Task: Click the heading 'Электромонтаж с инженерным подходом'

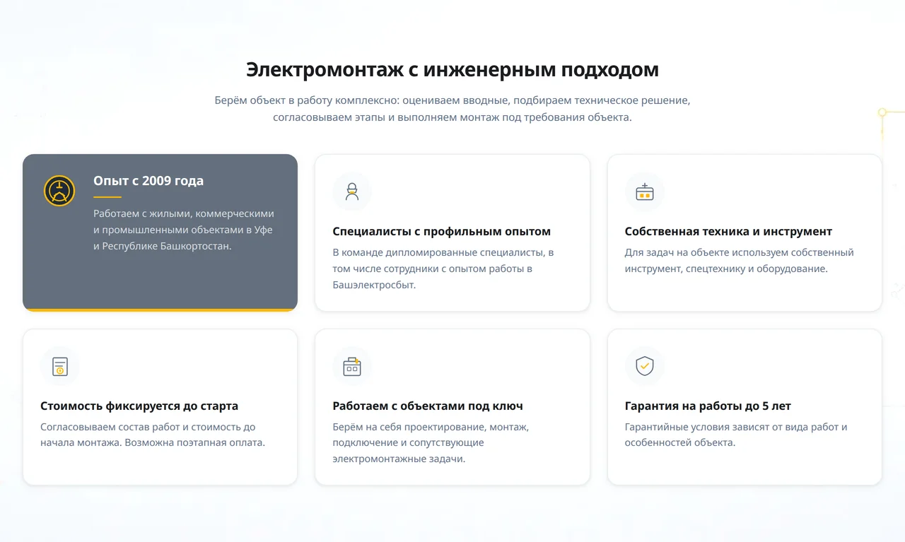Action: click(x=452, y=70)
